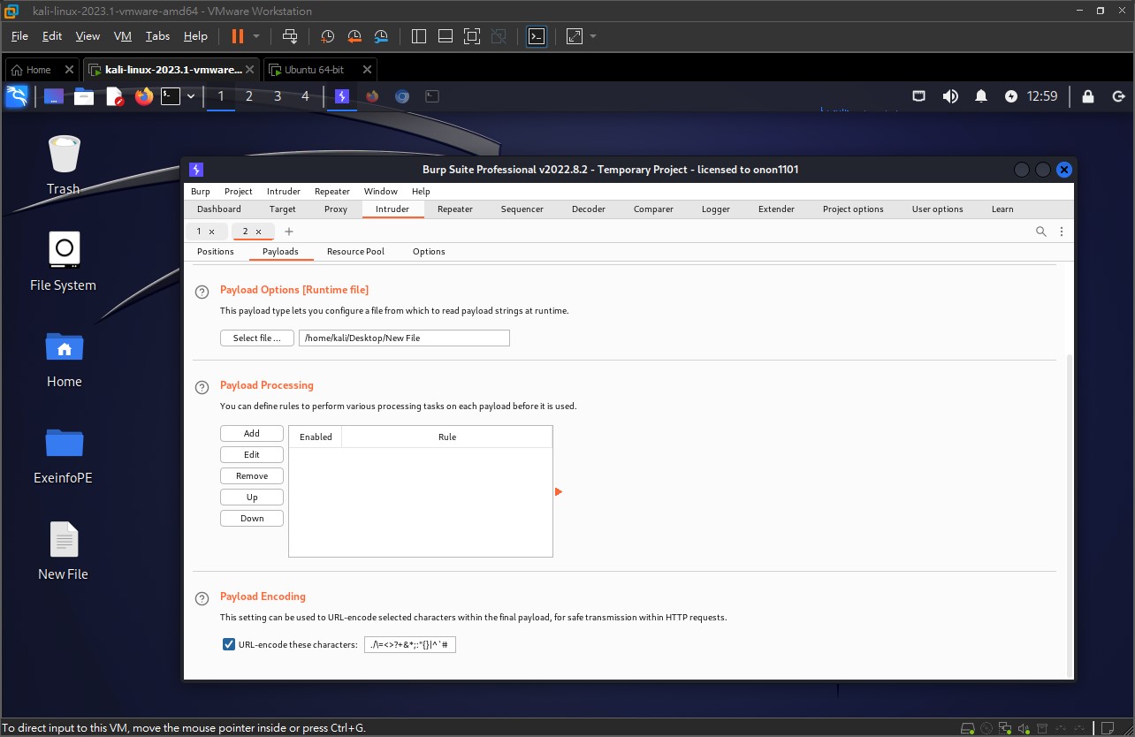This screenshot has height=737, width=1135.
Task: Open Firefox from the Kali panel
Action: (x=144, y=96)
